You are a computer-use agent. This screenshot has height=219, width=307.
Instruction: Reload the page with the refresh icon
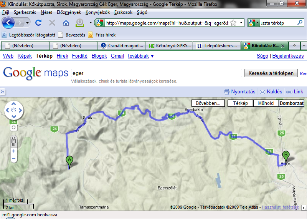pos(38,23)
